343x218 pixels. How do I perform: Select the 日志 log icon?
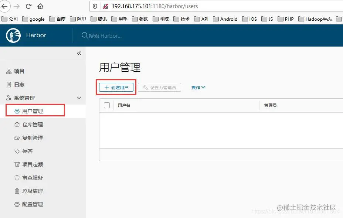coord(9,84)
